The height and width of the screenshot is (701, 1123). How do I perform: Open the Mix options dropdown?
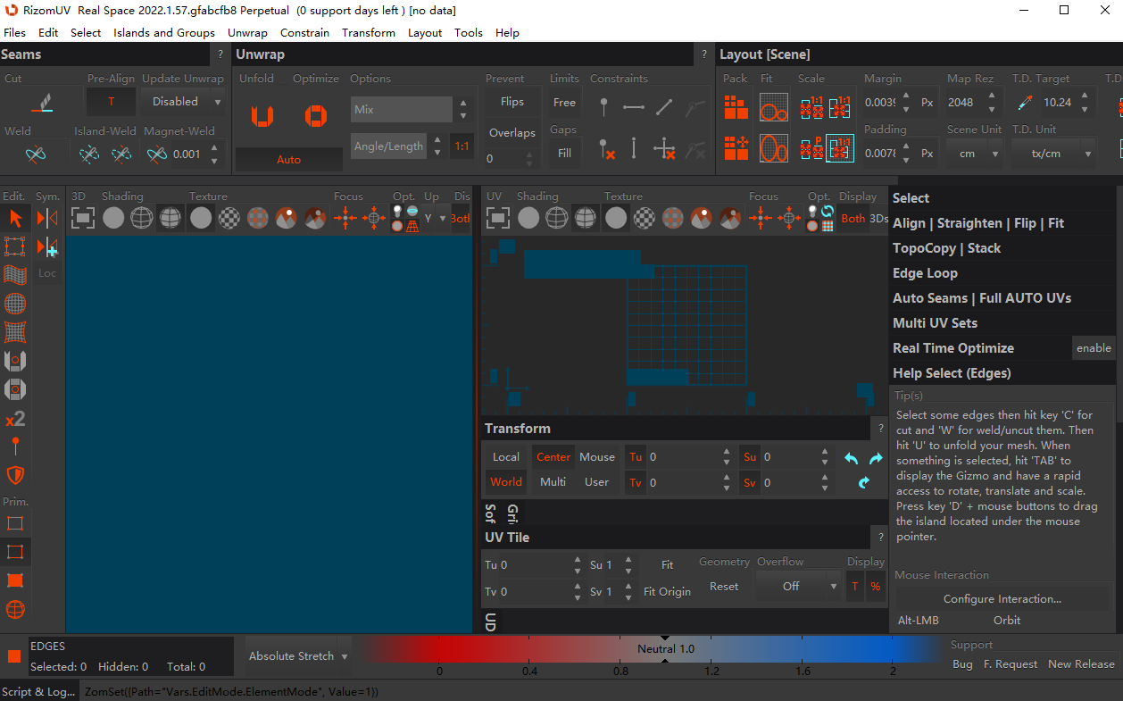coord(402,110)
